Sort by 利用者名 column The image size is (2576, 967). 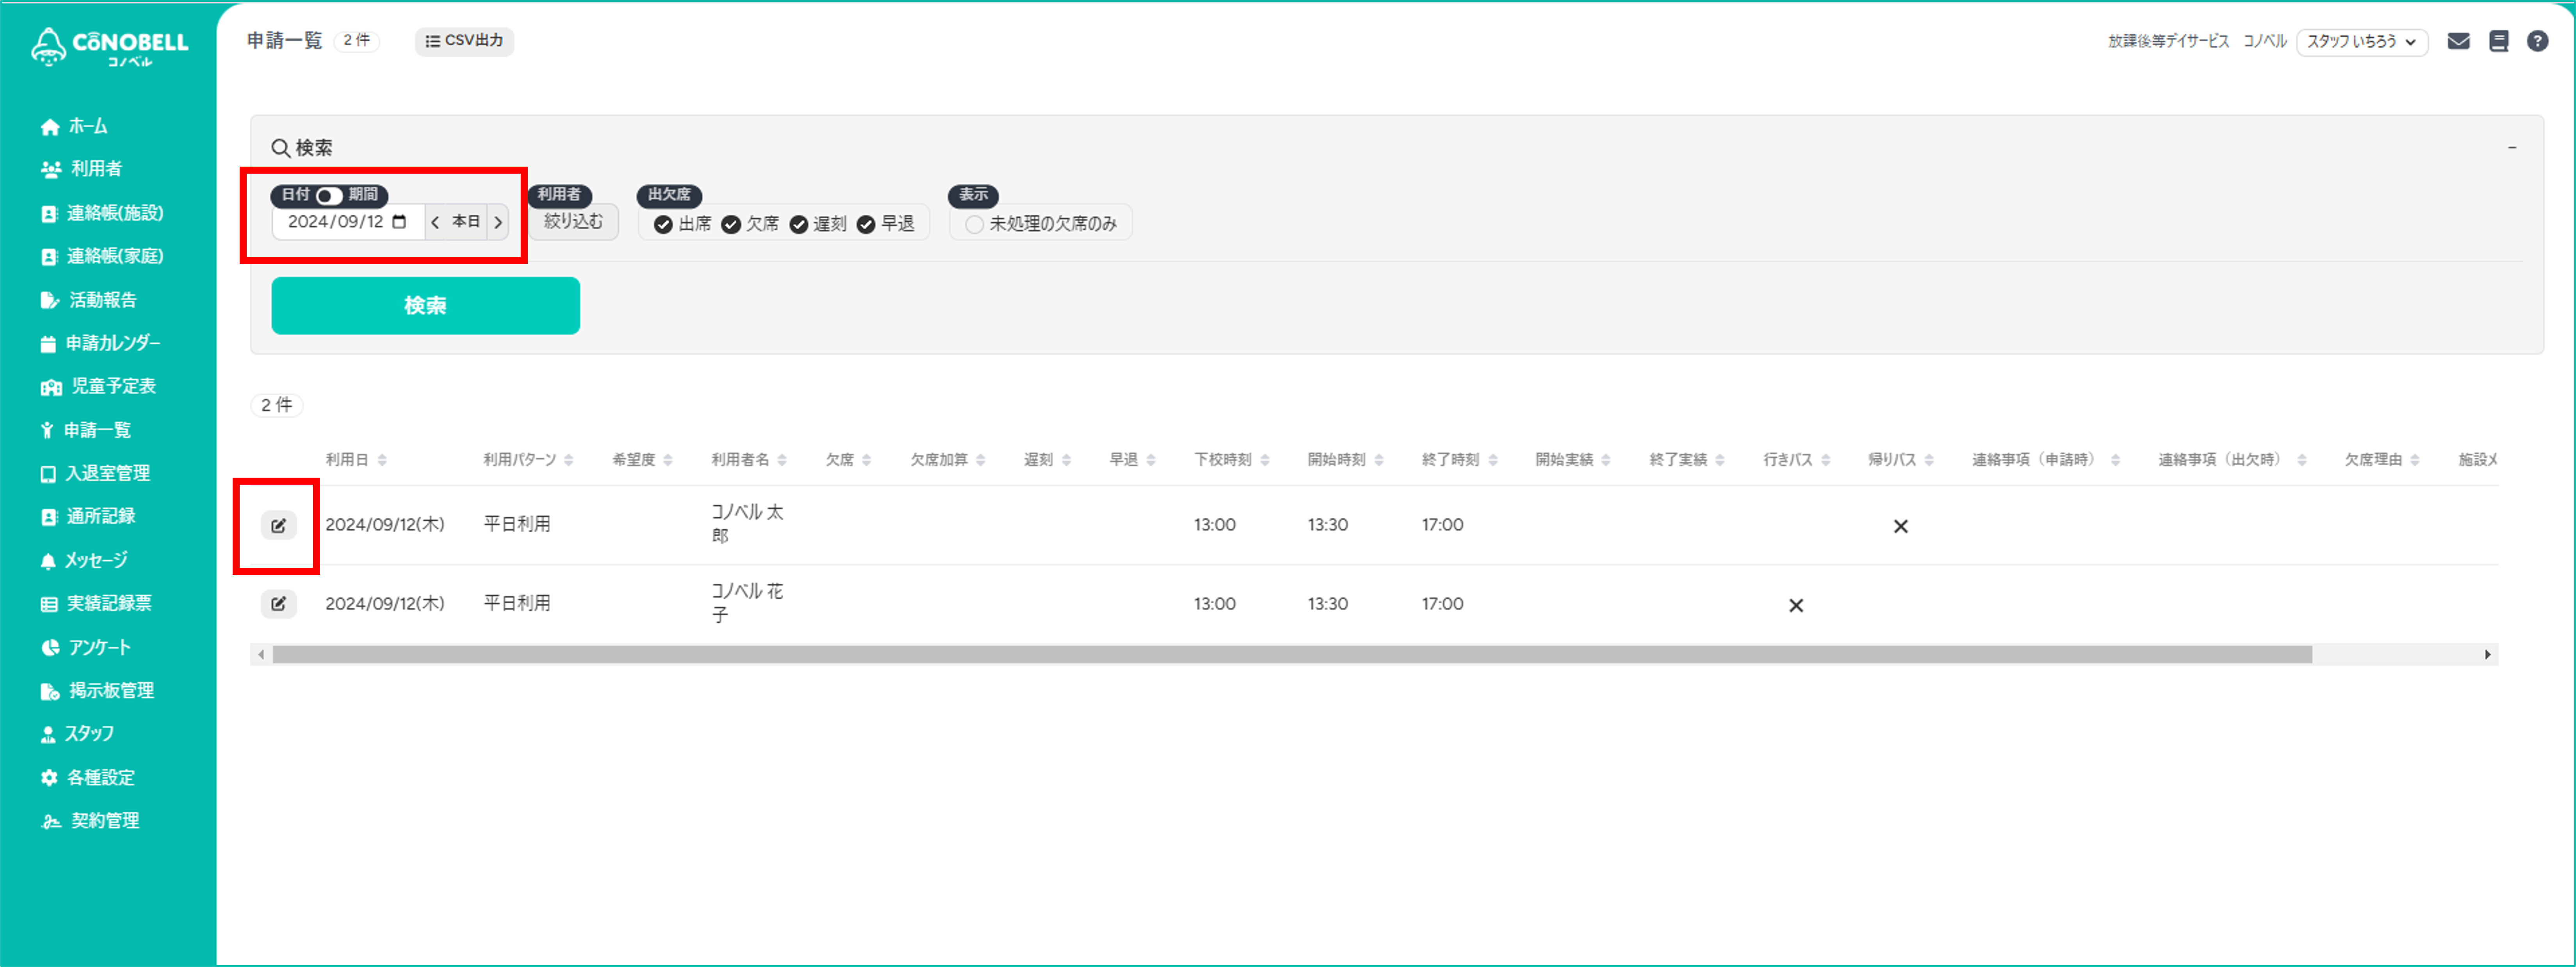(749, 460)
